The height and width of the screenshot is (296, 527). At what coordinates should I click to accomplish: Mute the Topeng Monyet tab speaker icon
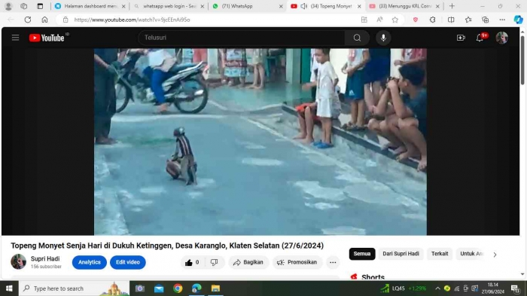(304, 6)
